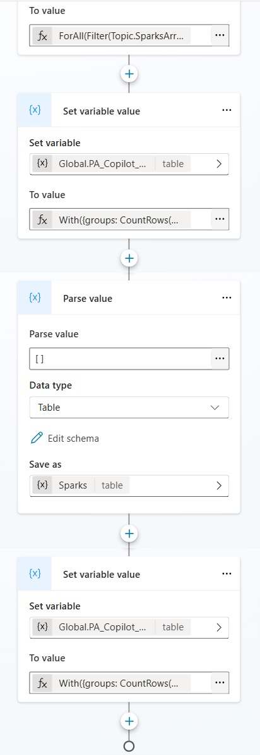Open ellipsis menu for Parse value input
The height and width of the screenshot is (755, 260).
tap(220, 359)
